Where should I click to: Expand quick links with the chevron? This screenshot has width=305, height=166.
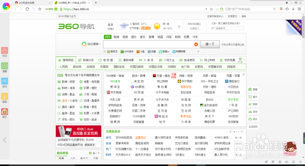(198, 51)
